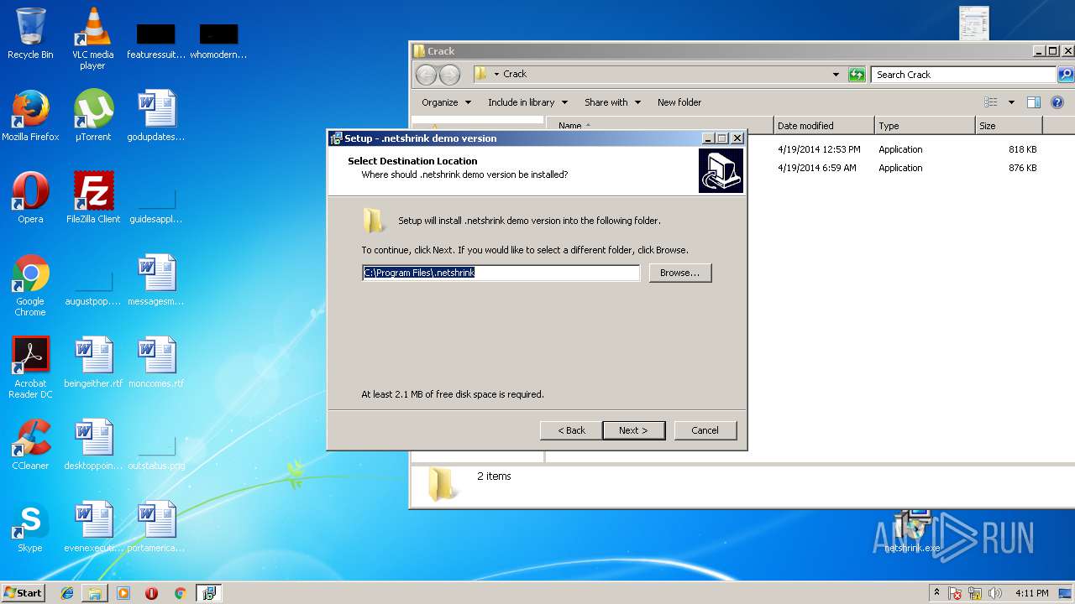This screenshot has height=604, width=1075.
Task: Open the evenexecuti Word document
Action: (x=93, y=527)
